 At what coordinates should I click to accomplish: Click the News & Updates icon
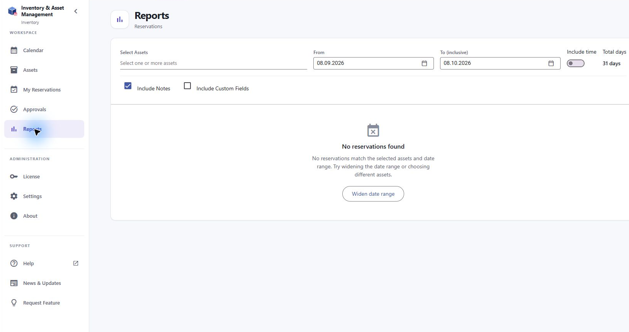point(14,283)
